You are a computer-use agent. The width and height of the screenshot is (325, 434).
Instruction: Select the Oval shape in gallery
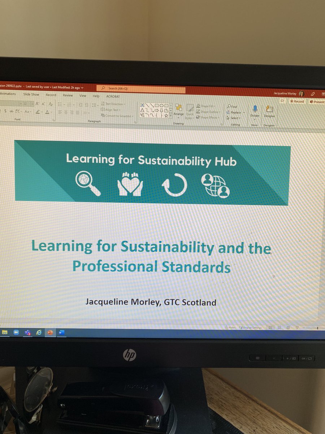pyautogui.click(x=161, y=105)
